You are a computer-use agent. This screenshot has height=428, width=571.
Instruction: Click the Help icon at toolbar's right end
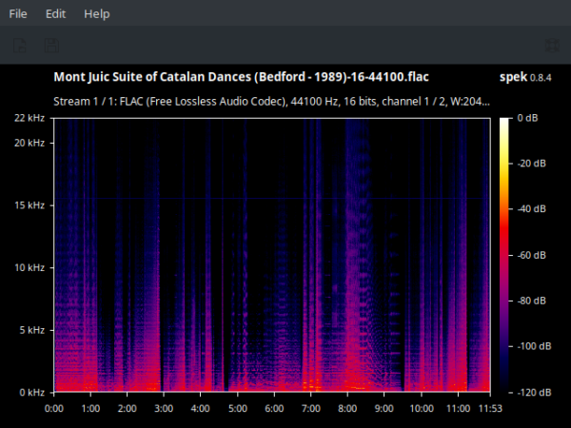[x=552, y=46]
